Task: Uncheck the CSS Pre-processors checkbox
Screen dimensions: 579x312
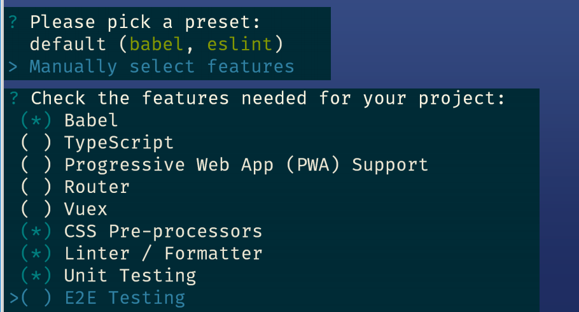Action: point(36,231)
